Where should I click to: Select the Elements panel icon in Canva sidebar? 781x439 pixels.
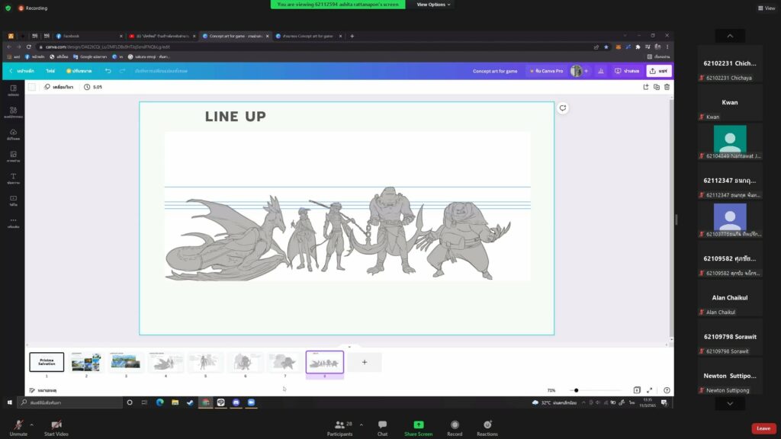(x=11, y=111)
